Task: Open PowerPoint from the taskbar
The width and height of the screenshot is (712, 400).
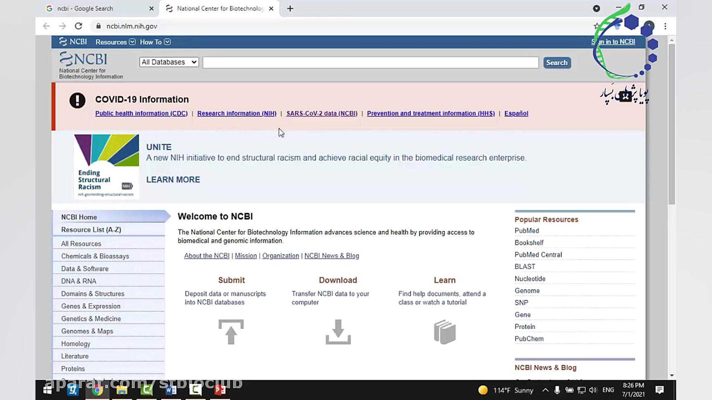Action: tap(220, 389)
